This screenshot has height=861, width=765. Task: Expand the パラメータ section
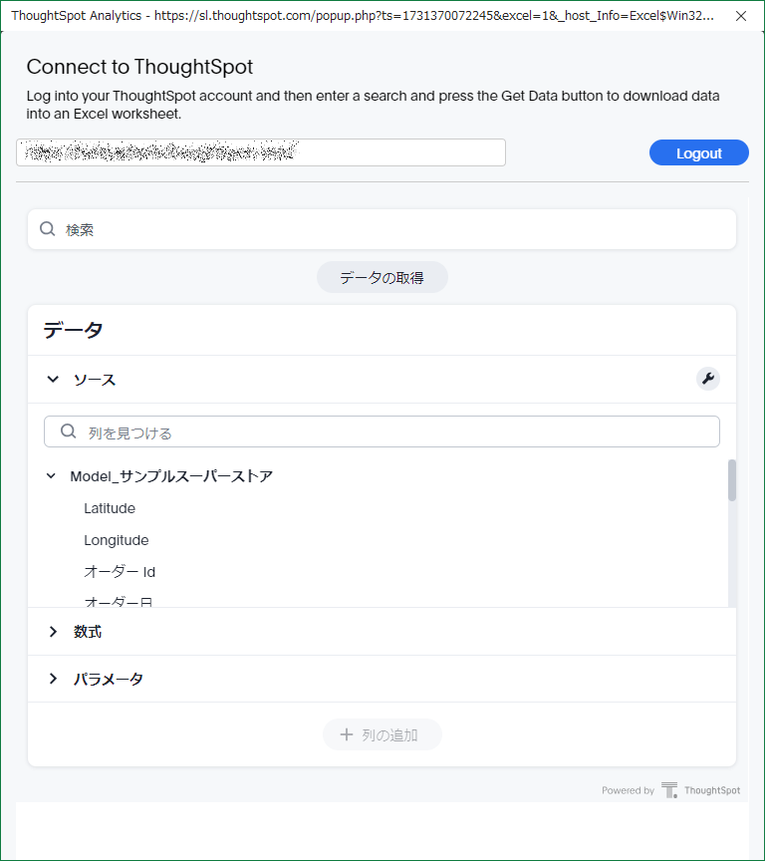click(53, 679)
